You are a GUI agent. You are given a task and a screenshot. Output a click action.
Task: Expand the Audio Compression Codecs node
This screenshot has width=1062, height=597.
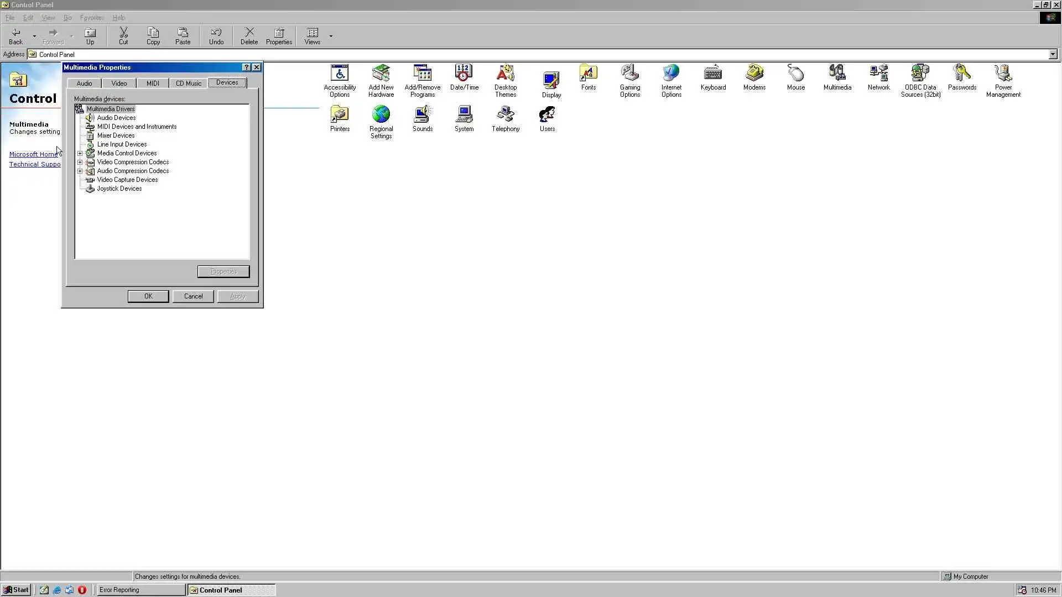(80, 171)
